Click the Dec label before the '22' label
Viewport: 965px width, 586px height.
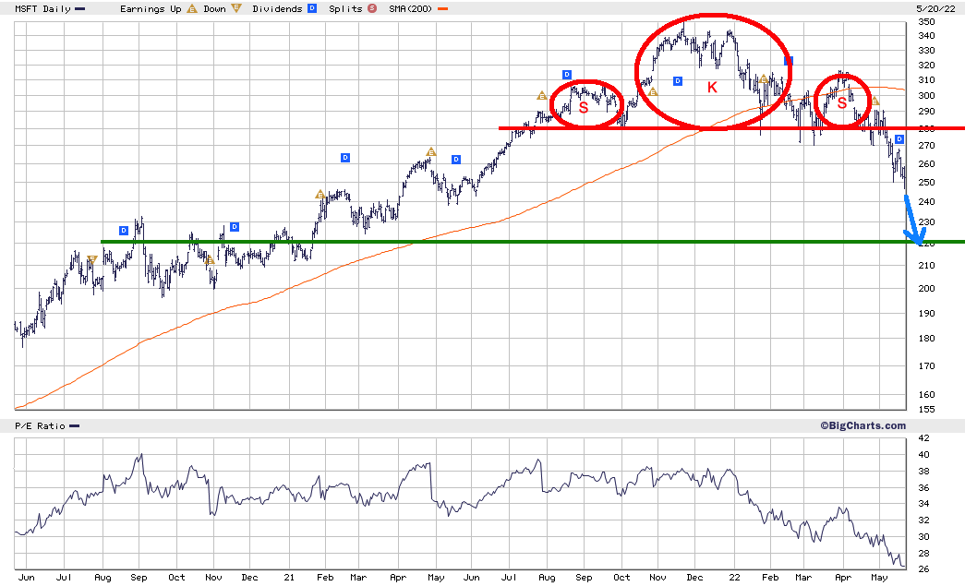coord(694,578)
